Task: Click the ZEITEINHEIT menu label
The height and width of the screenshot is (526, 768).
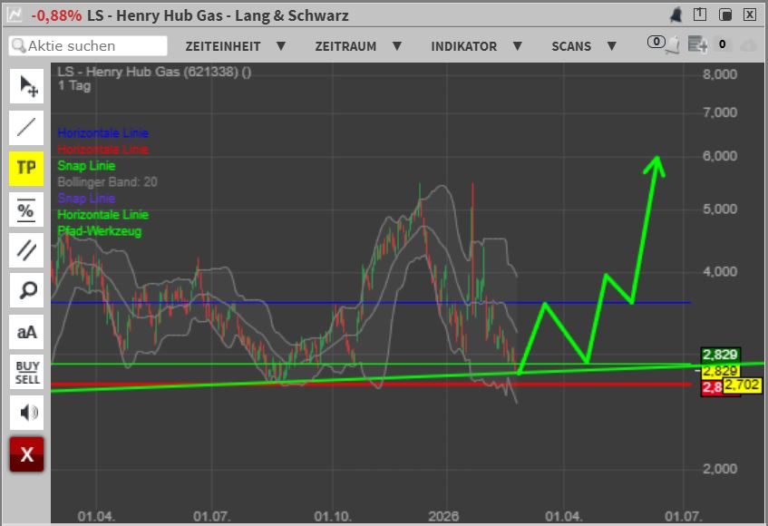Action: click(x=223, y=46)
